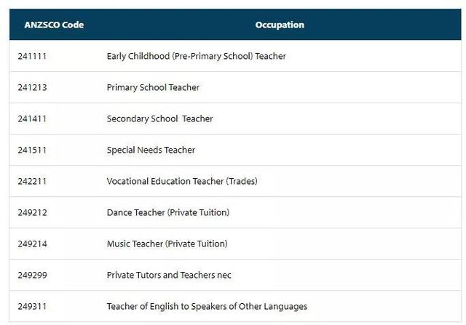
Task: Select code 241213 cell
Action: point(32,87)
